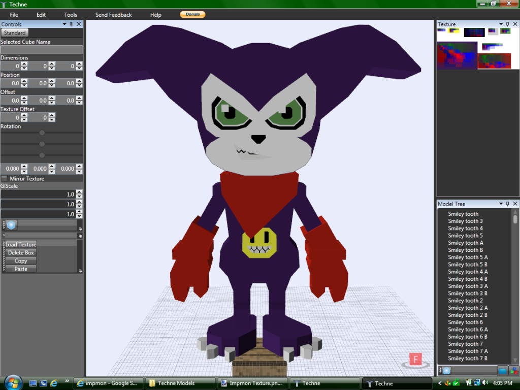Click the blue folder icon under Model Tree

click(x=503, y=370)
